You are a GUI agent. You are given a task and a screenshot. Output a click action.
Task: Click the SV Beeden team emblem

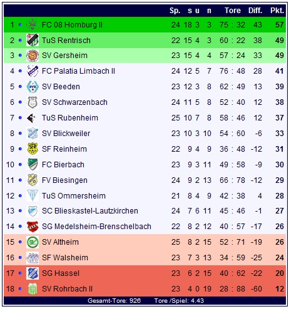click(33, 87)
